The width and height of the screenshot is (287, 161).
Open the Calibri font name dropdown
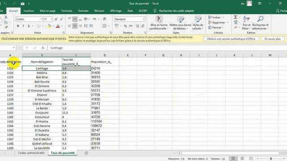click(x=41, y=19)
